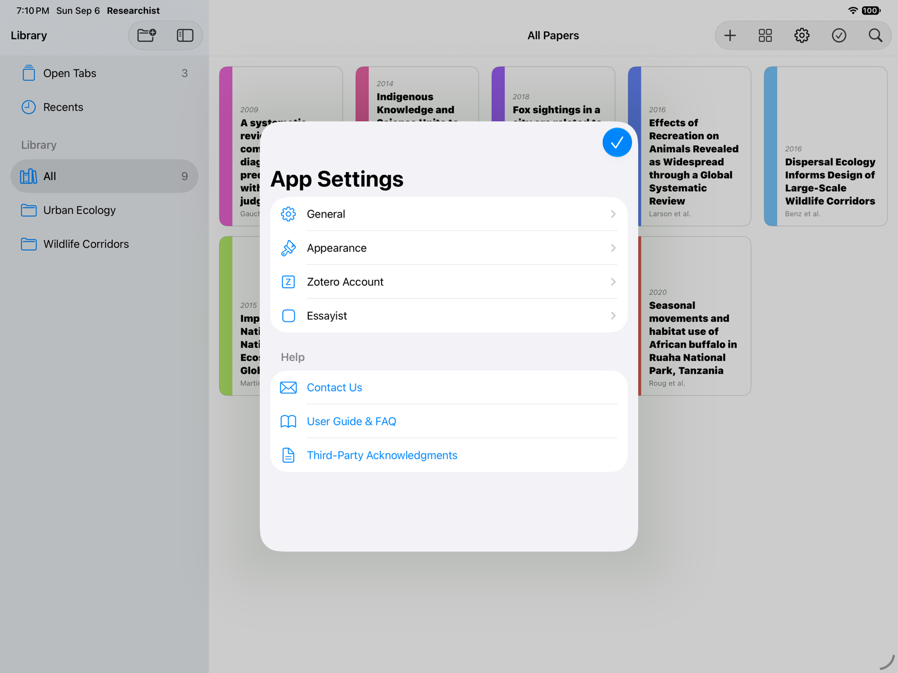Tap the Wi-Fi status icon
Viewport: 898px width, 673px height.
click(853, 11)
